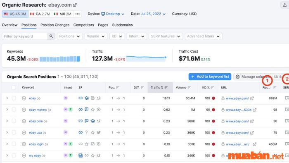Screen dimensions: 289x163
Task: Expand the 'ebay' keyword row
Action: [x=7, y=98]
